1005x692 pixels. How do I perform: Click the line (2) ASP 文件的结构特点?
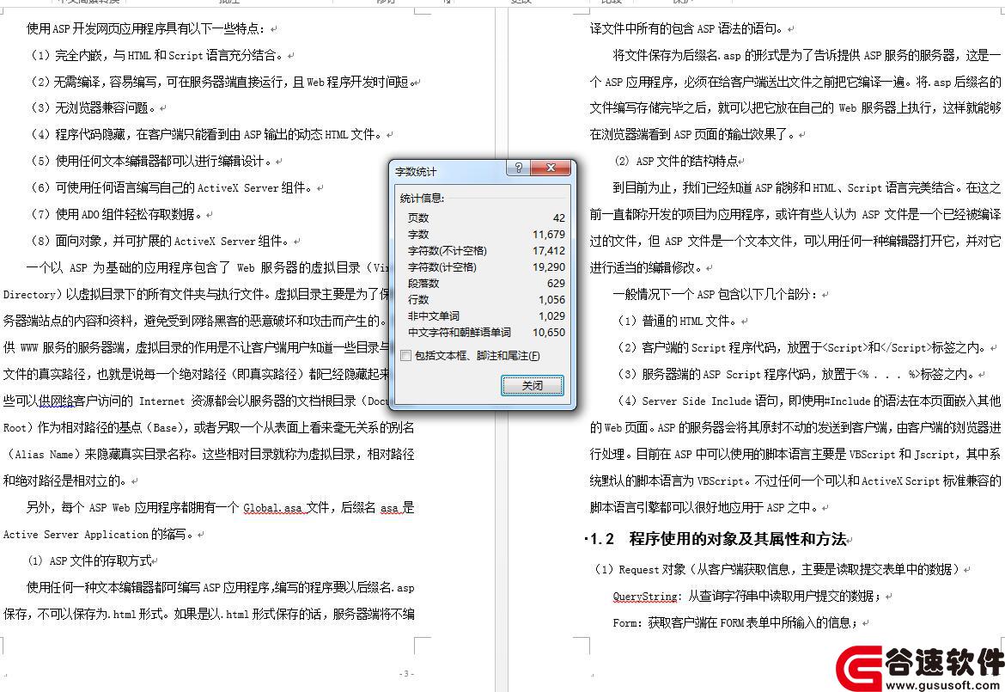[x=678, y=161]
